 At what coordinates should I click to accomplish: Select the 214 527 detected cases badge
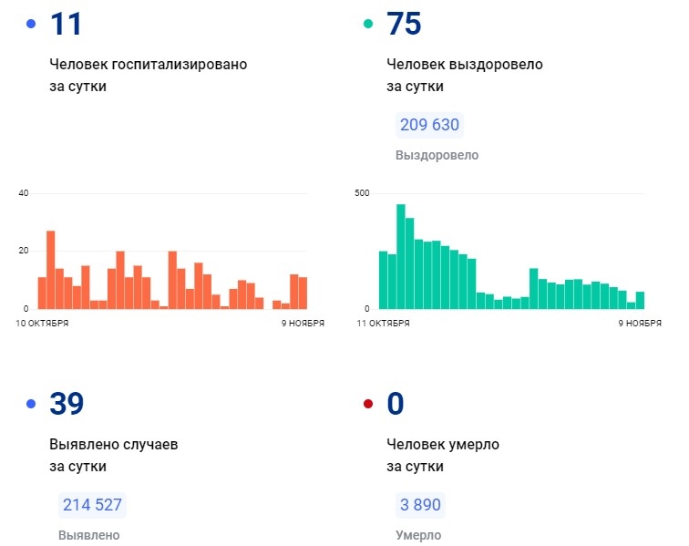[92, 505]
